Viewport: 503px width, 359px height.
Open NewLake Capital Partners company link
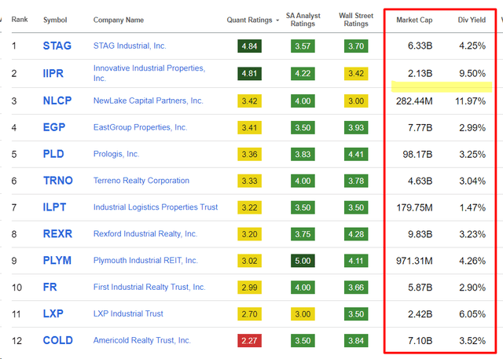point(149,101)
